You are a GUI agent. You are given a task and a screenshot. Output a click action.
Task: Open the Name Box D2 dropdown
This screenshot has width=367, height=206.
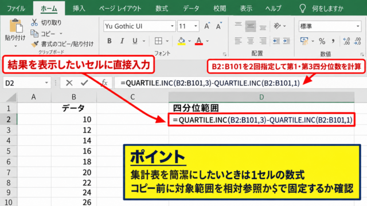click(x=46, y=82)
